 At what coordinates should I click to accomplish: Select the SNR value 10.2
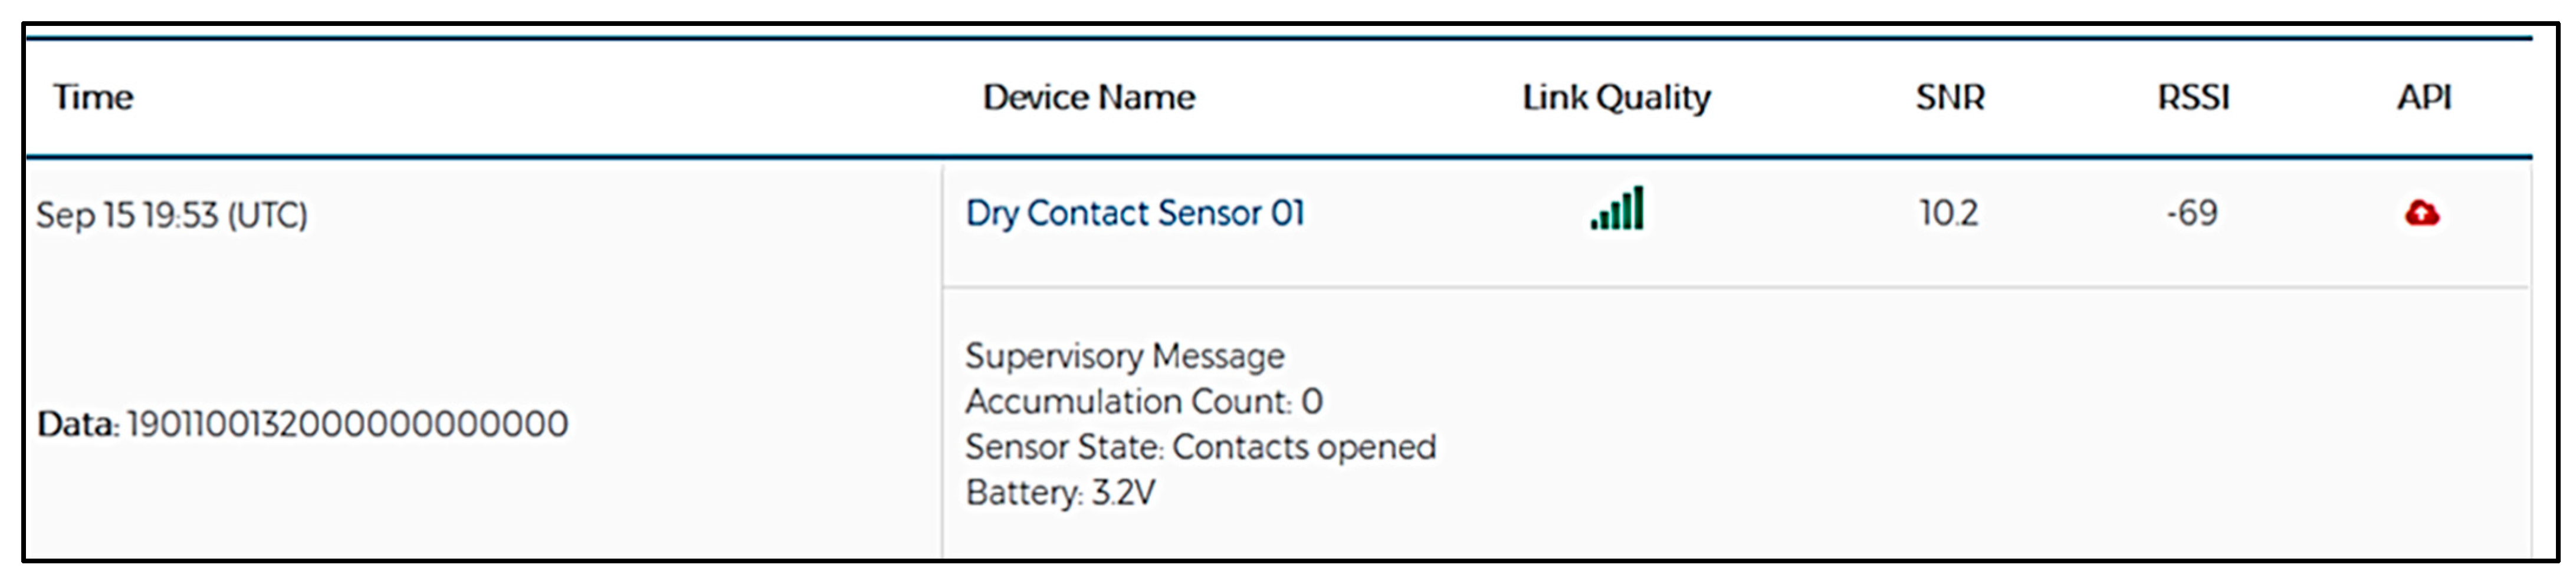click(1948, 213)
